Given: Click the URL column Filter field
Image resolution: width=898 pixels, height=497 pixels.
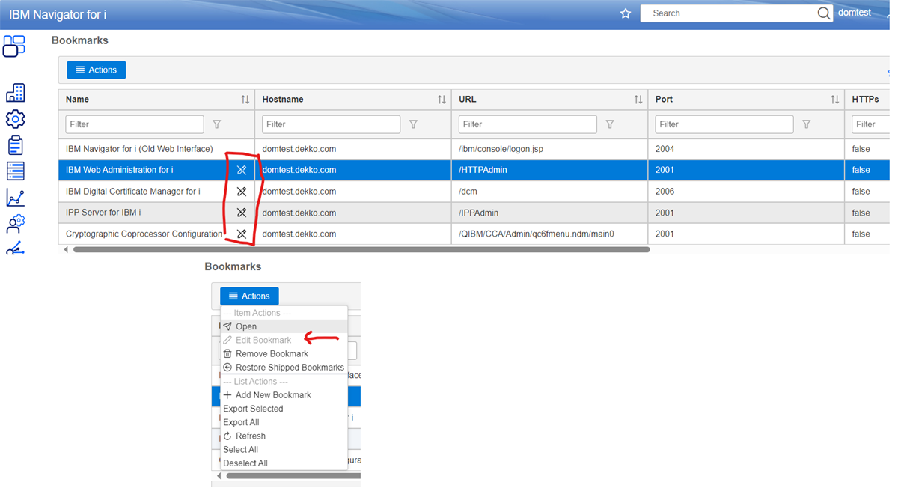Looking at the screenshot, I should click(528, 124).
